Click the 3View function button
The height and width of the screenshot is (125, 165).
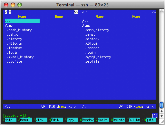41,120
